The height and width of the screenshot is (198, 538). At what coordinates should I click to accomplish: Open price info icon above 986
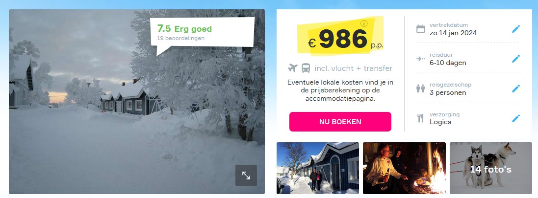pos(364,23)
